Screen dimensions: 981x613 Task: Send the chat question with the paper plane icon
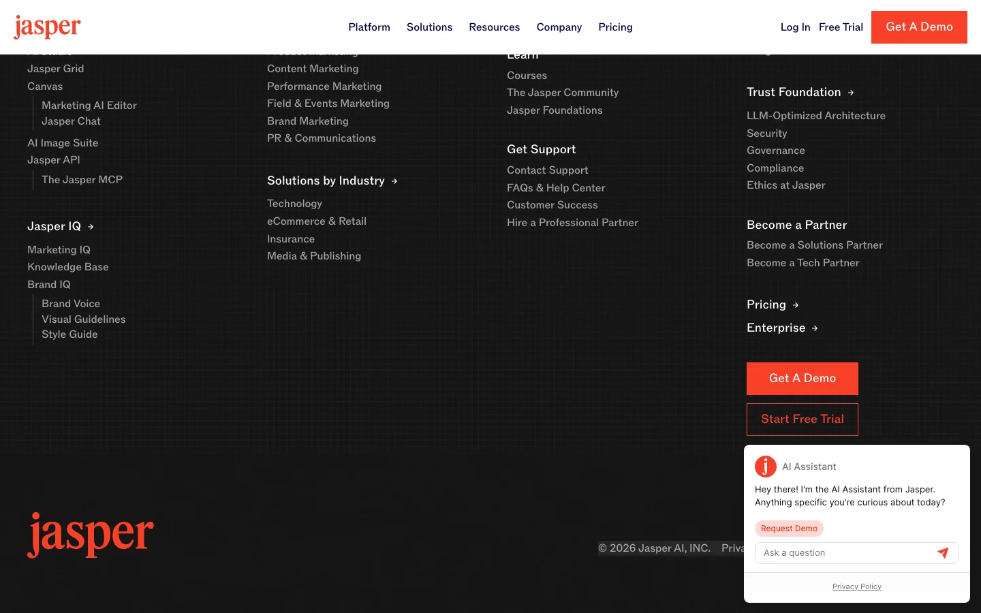pyautogui.click(x=943, y=553)
